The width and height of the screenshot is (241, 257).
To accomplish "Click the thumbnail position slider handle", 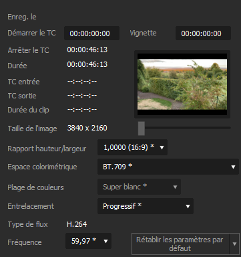I will [142, 128].
